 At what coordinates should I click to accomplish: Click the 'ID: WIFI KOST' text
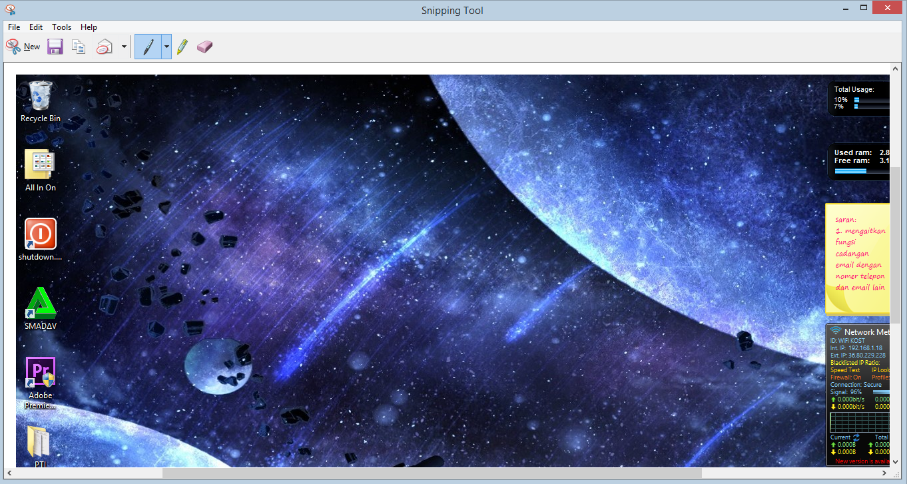(x=848, y=341)
